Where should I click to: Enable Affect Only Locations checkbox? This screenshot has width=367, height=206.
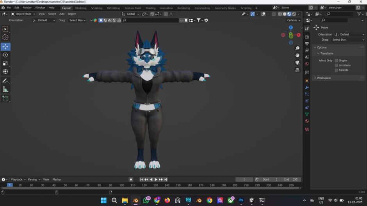(336, 65)
